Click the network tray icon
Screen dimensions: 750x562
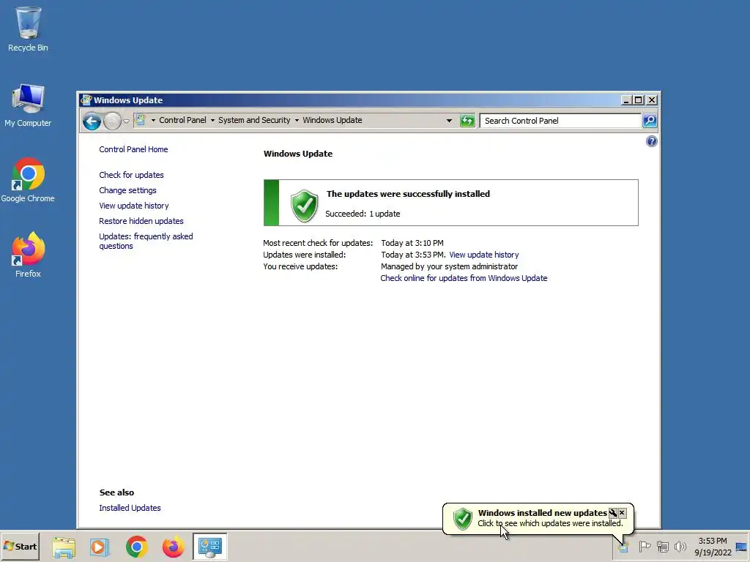click(x=662, y=546)
